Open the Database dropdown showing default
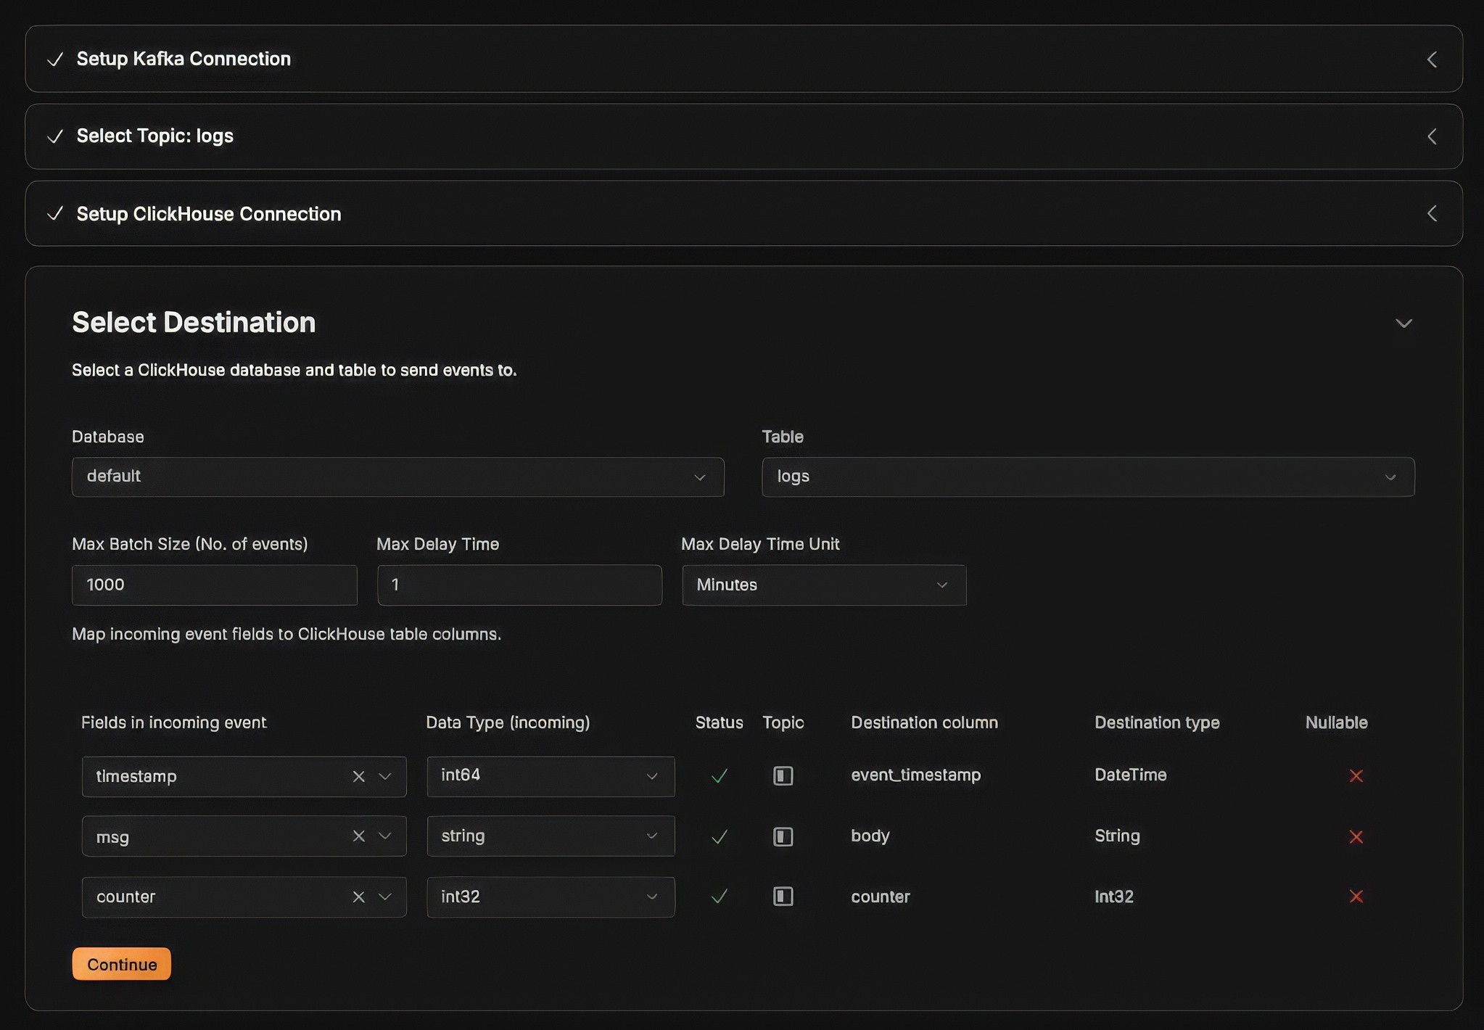This screenshot has width=1484, height=1030. click(397, 477)
